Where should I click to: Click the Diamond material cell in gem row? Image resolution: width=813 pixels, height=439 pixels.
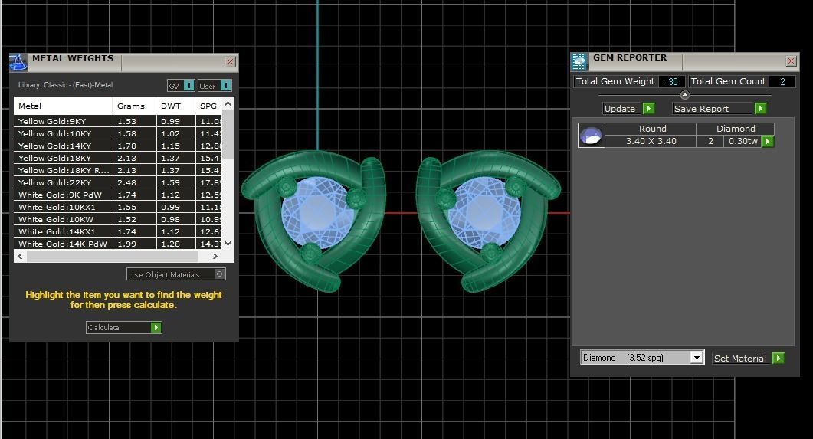(x=736, y=129)
